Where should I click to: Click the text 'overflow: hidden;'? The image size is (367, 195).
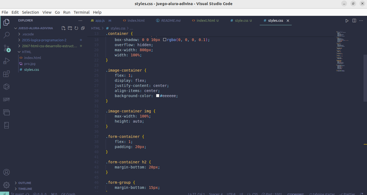pyautogui.click(x=134, y=45)
